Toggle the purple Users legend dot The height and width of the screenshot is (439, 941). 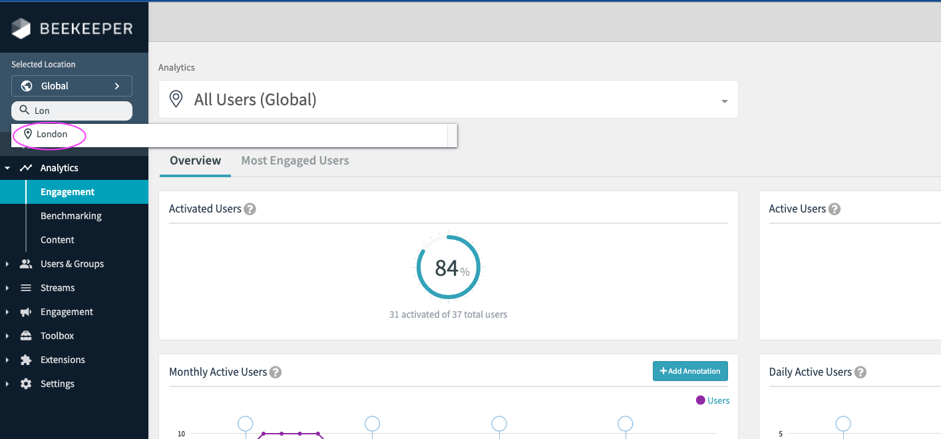pyautogui.click(x=700, y=400)
